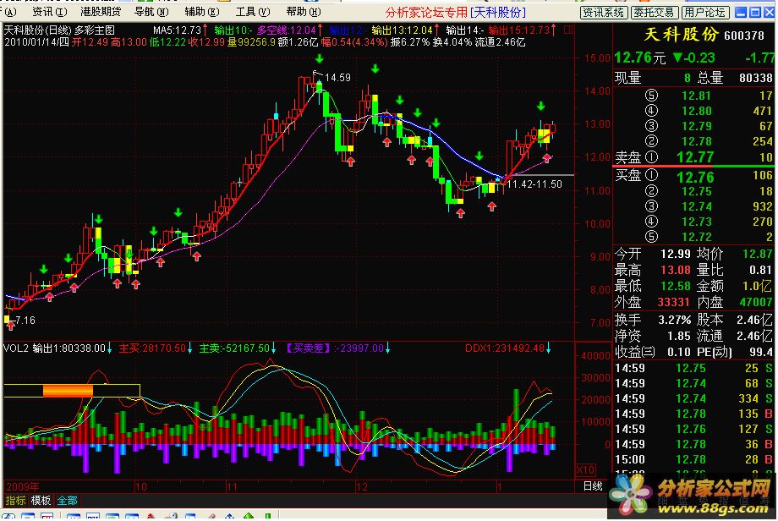
Task: Click the X10 volume scale label
Action: 585,469
